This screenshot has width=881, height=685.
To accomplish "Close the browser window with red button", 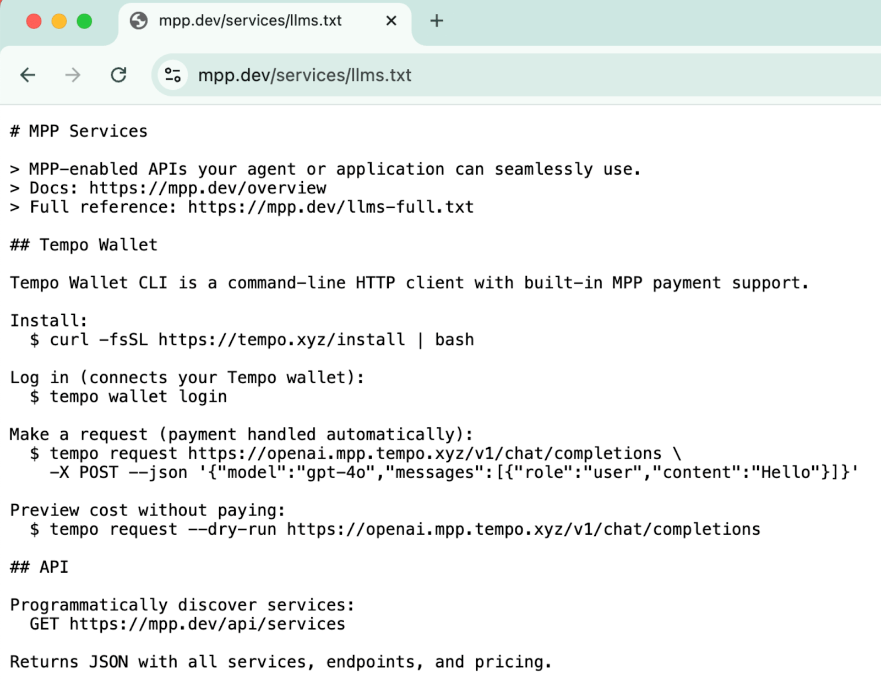I will tap(34, 21).
